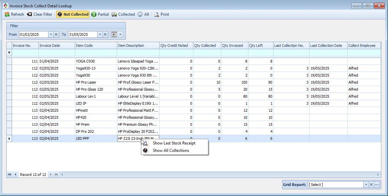
Task: Clear the Grid Report selection X
Action: pyautogui.click(x=371, y=185)
